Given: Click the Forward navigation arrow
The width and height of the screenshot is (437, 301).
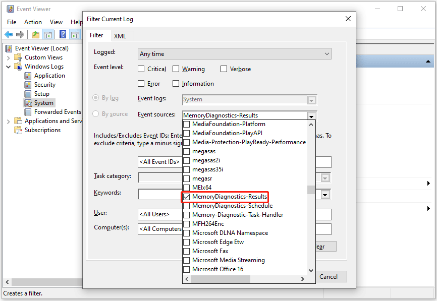Looking at the screenshot, I should pos(20,34).
